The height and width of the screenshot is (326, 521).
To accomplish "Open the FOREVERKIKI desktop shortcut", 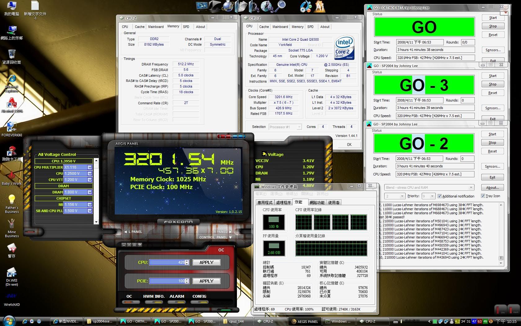I will 12,129.
